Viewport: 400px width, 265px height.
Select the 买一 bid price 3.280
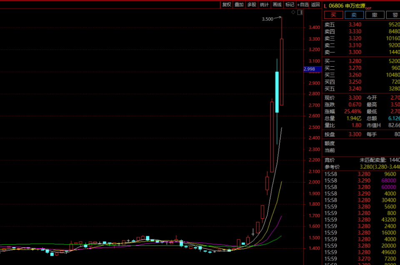click(x=355, y=61)
